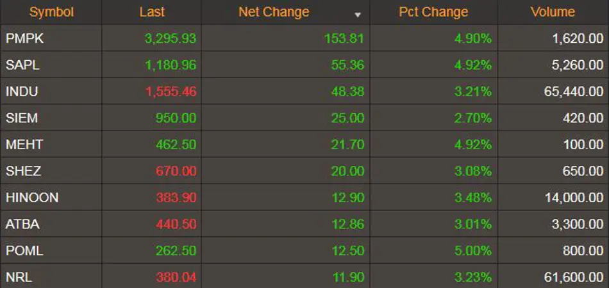Open the NRL symbol
The height and width of the screenshot is (288, 609).
tap(19, 277)
